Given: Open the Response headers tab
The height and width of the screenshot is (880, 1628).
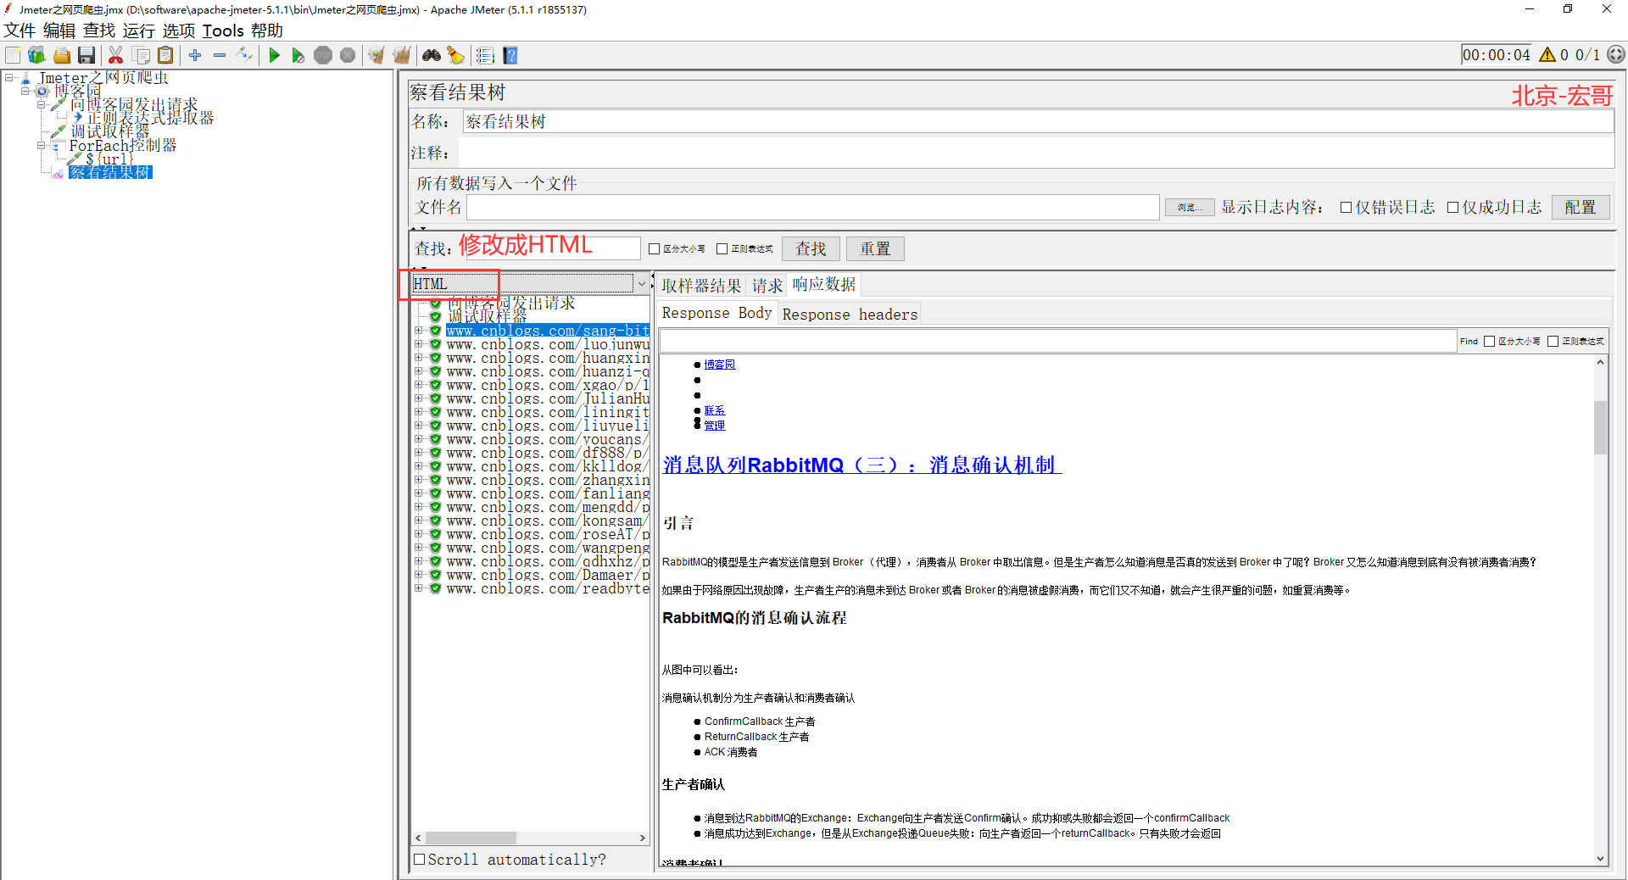Looking at the screenshot, I should pyautogui.click(x=850, y=315).
